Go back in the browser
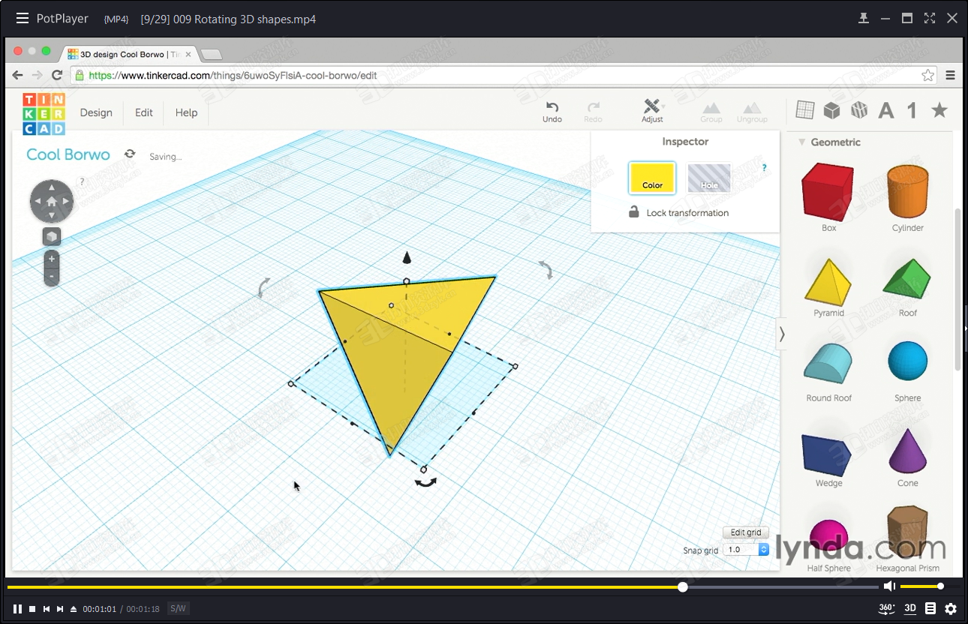Screen dimensions: 968x624 pos(17,75)
